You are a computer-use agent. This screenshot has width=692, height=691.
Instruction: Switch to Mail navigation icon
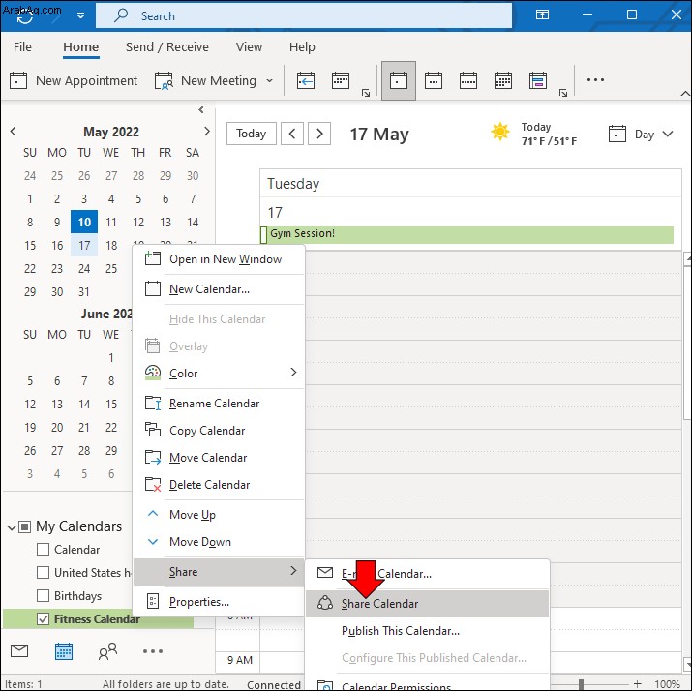[19, 651]
